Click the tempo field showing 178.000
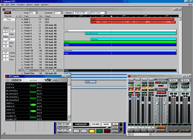The height and width of the screenshot is (140, 193). (95, 124)
